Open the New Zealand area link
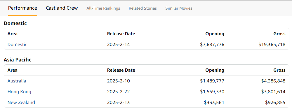 [21, 103]
